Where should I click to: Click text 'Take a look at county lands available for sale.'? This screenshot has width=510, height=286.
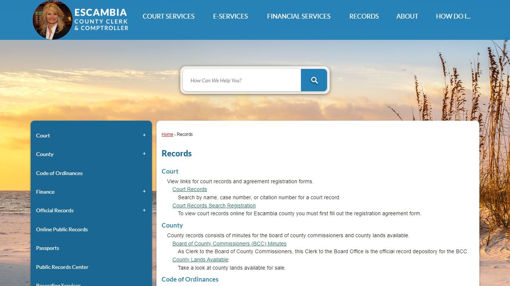(231, 268)
